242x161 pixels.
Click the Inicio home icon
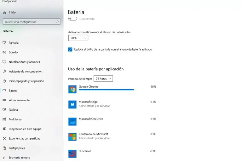tap(4, 12)
